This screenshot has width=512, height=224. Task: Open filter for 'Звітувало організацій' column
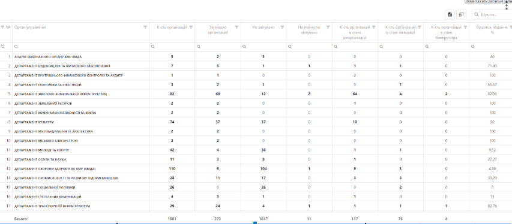236,28
